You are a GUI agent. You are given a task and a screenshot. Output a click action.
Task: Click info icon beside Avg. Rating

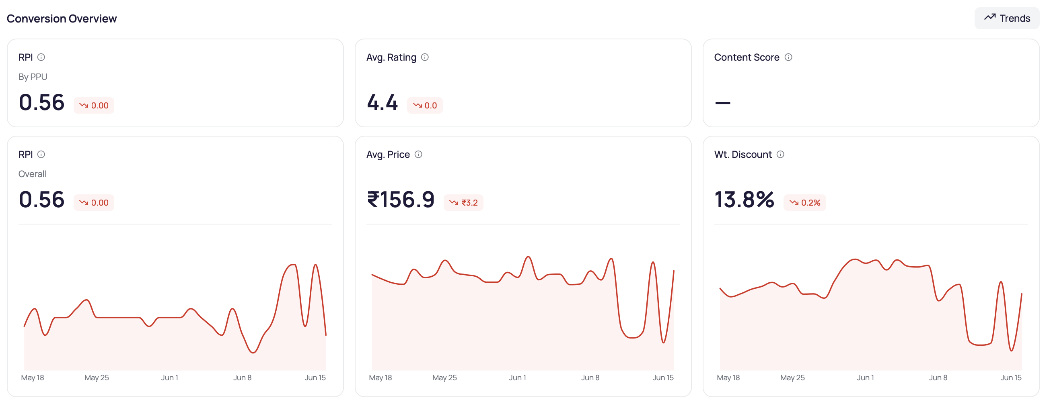[x=425, y=57]
